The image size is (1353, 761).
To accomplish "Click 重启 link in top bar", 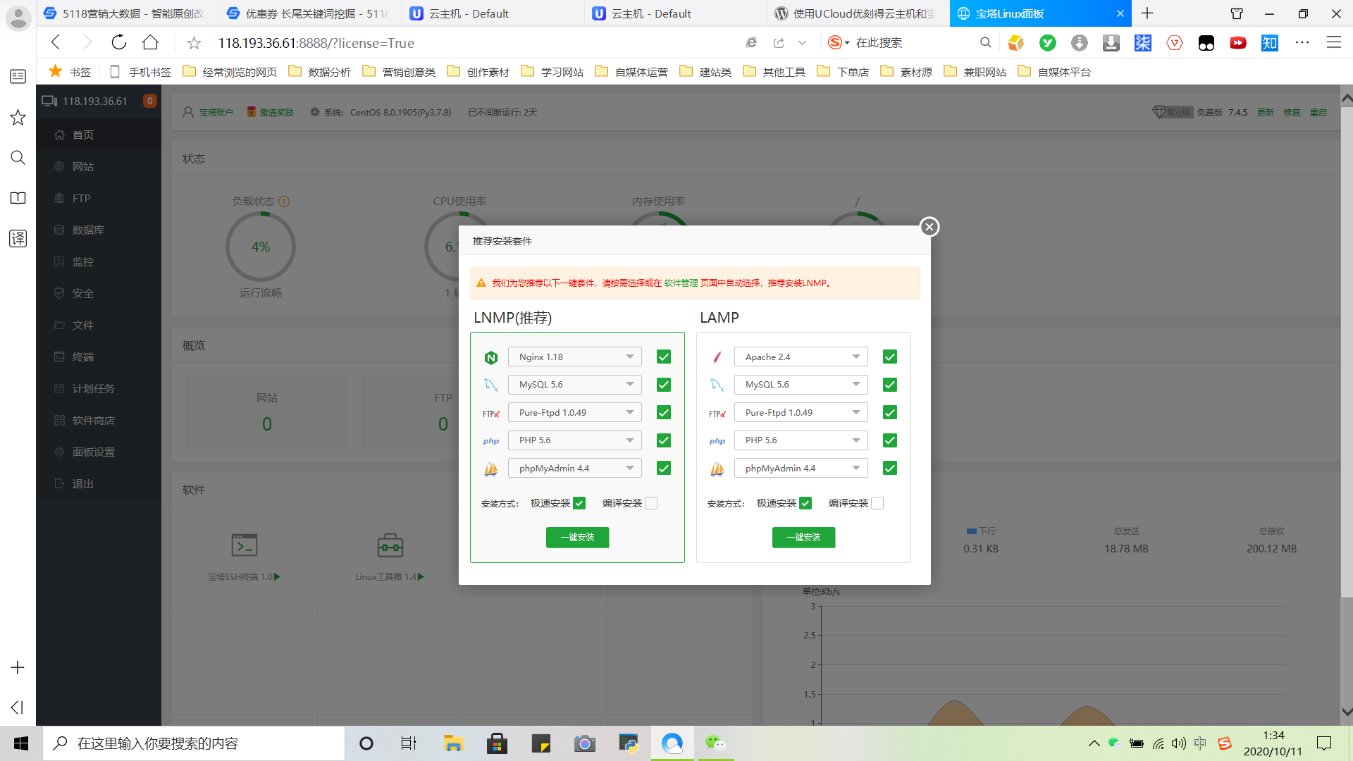I will pyautogui.click(x=1318, y=113).
